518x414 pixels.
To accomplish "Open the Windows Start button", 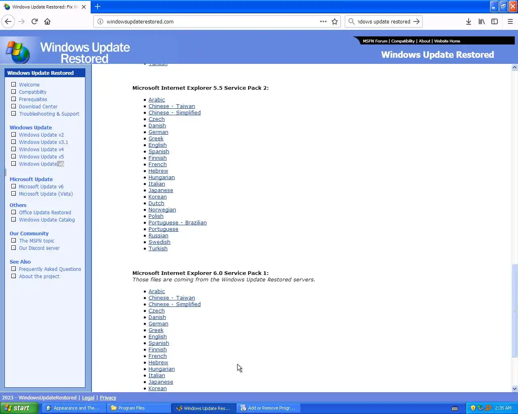I will [x=19, y=408].
